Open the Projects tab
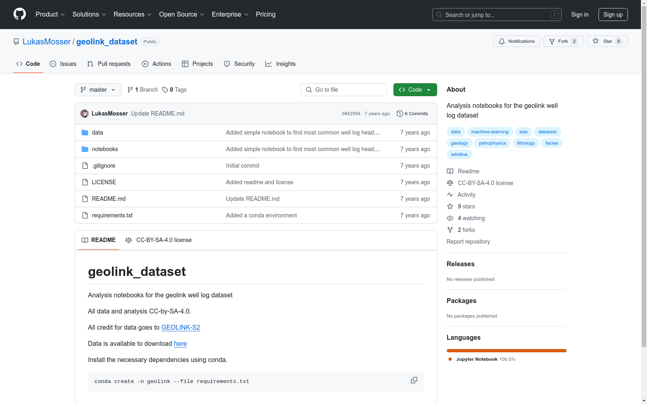647x404 pixels. [197, 64]
